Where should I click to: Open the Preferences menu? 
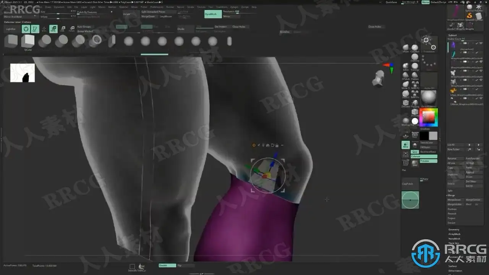coord(157,7)
